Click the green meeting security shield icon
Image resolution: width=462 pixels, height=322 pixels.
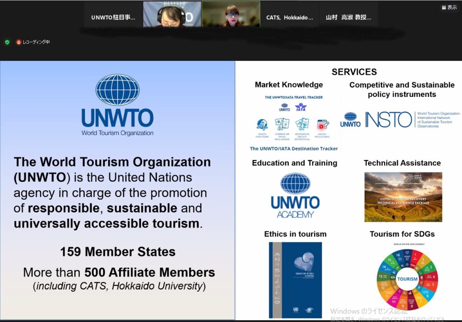[x=7, y=41]
